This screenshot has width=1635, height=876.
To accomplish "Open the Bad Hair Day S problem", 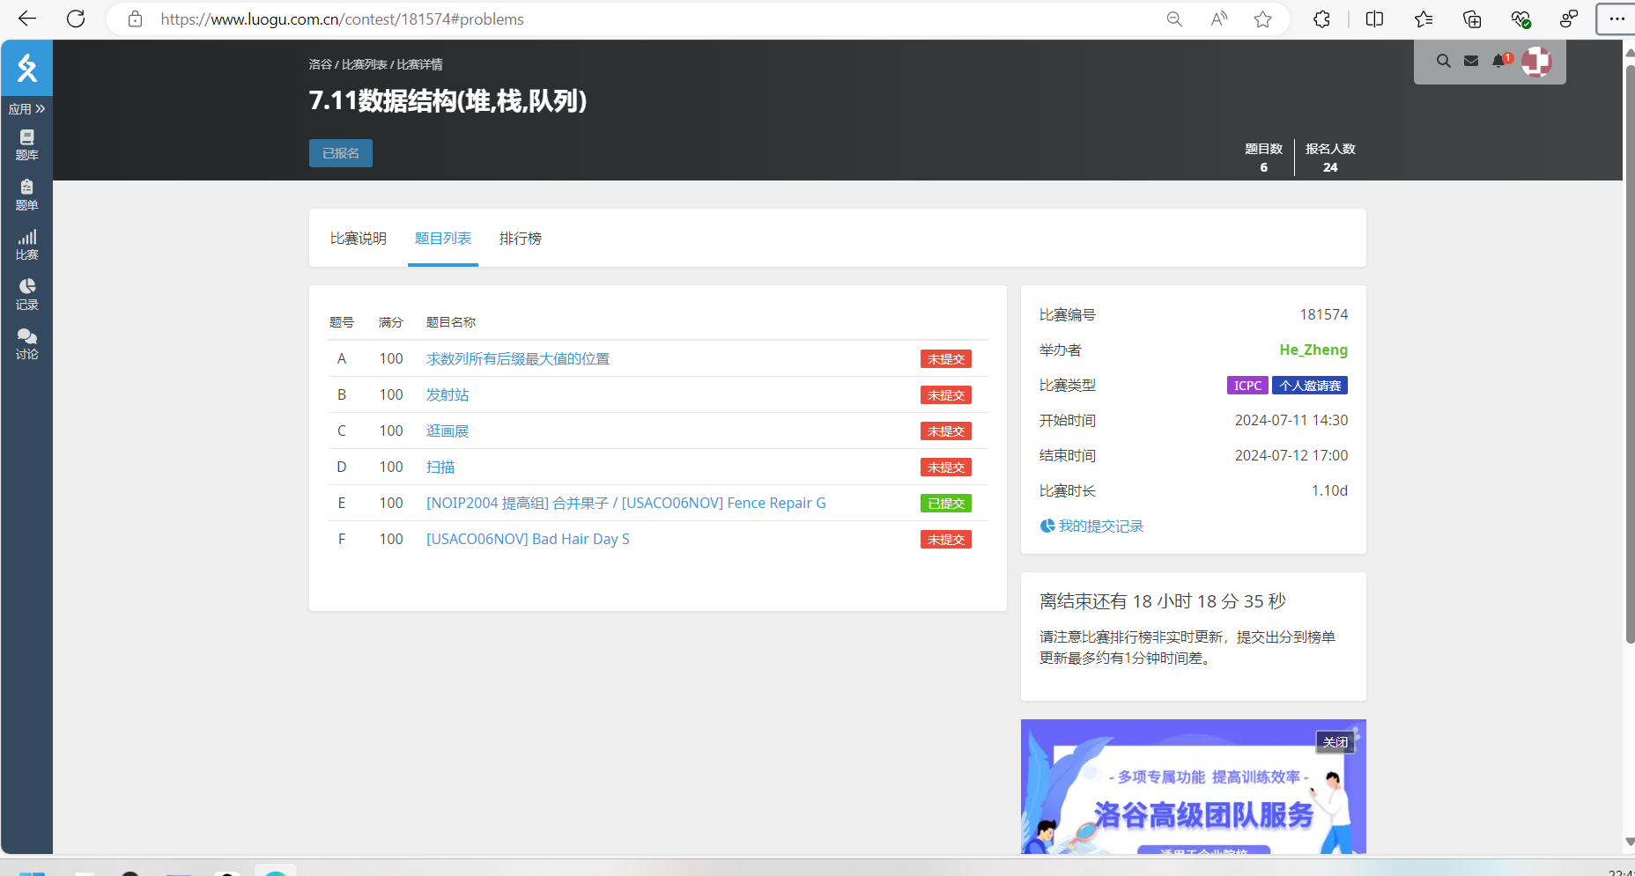I will point(528,540).
